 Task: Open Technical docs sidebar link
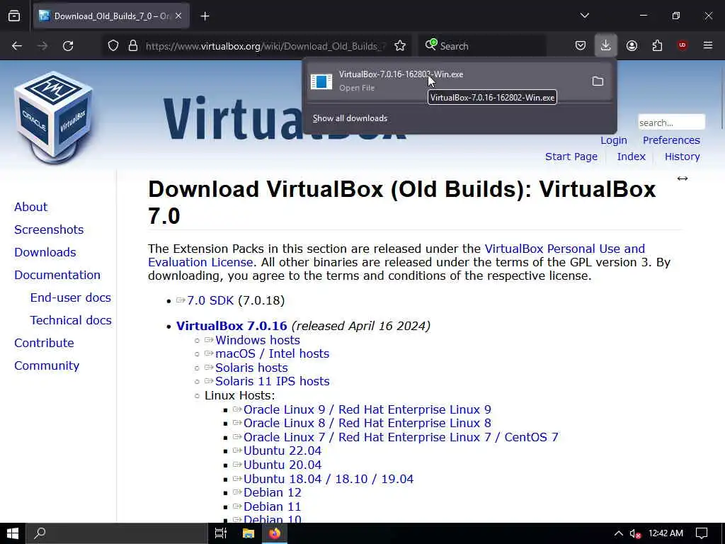tap(71, 321)
